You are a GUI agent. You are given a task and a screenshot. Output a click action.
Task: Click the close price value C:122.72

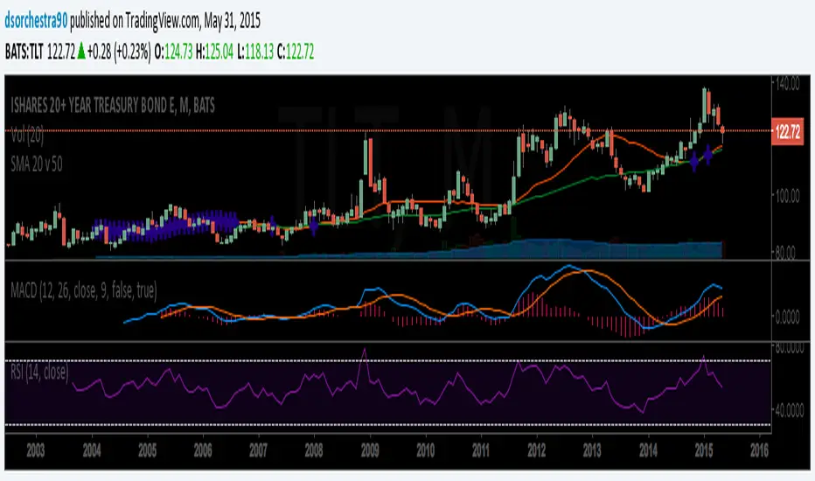(296, 52)
